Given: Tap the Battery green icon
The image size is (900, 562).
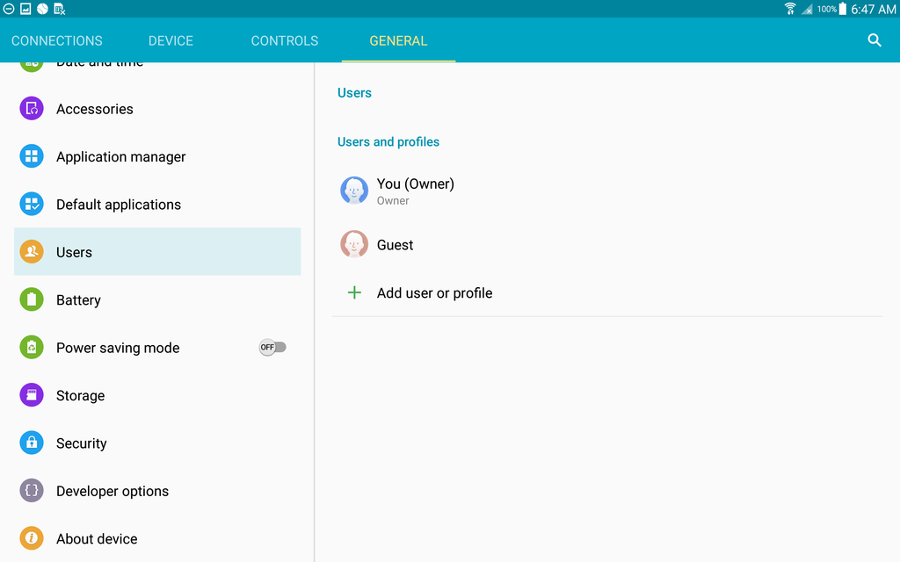Looking at the screenshot, I should tap(32, 300).
